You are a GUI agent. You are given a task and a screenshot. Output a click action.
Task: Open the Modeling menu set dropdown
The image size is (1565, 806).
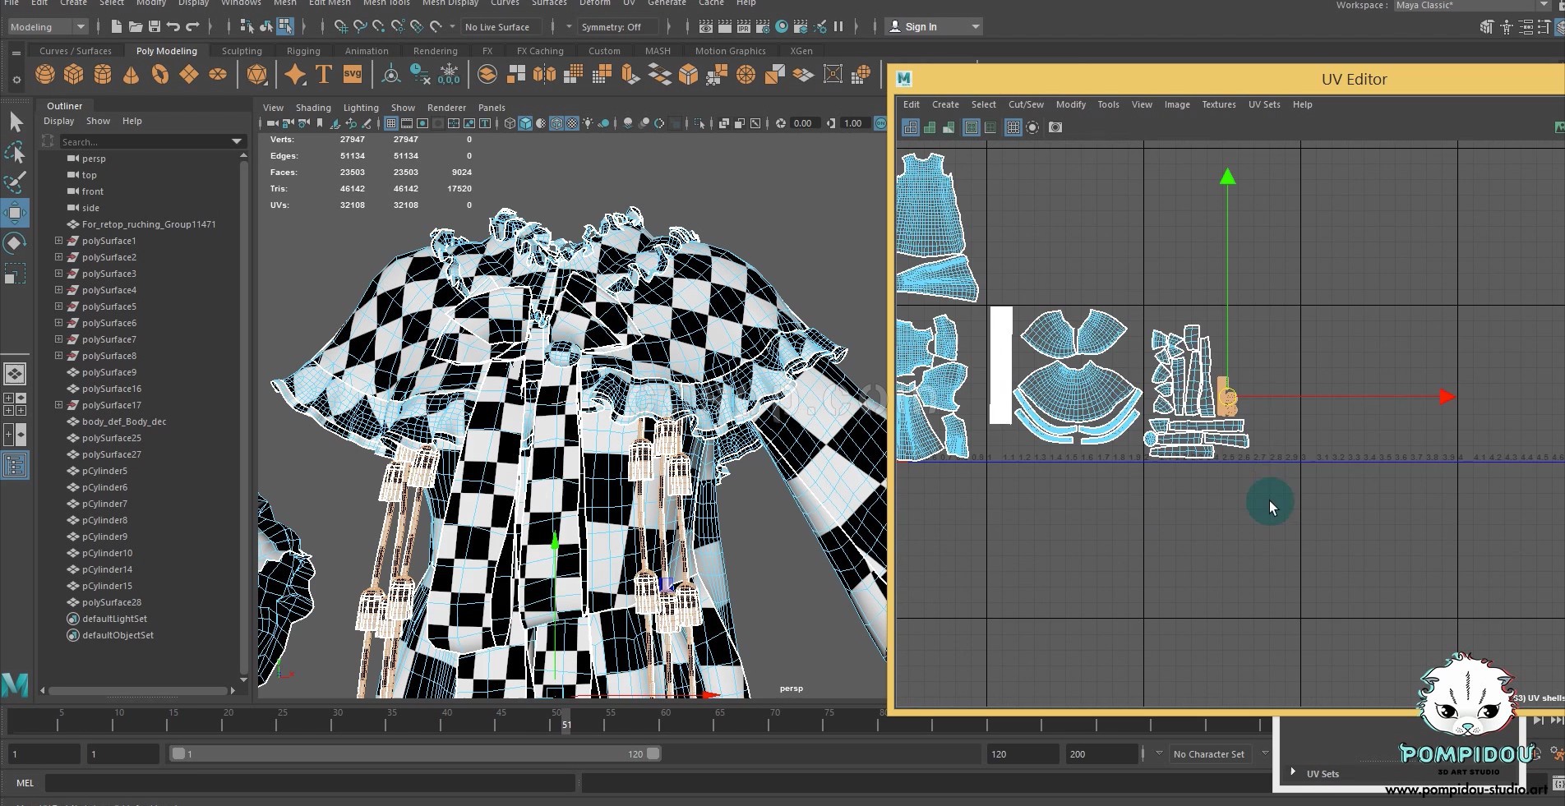point(47,27)
